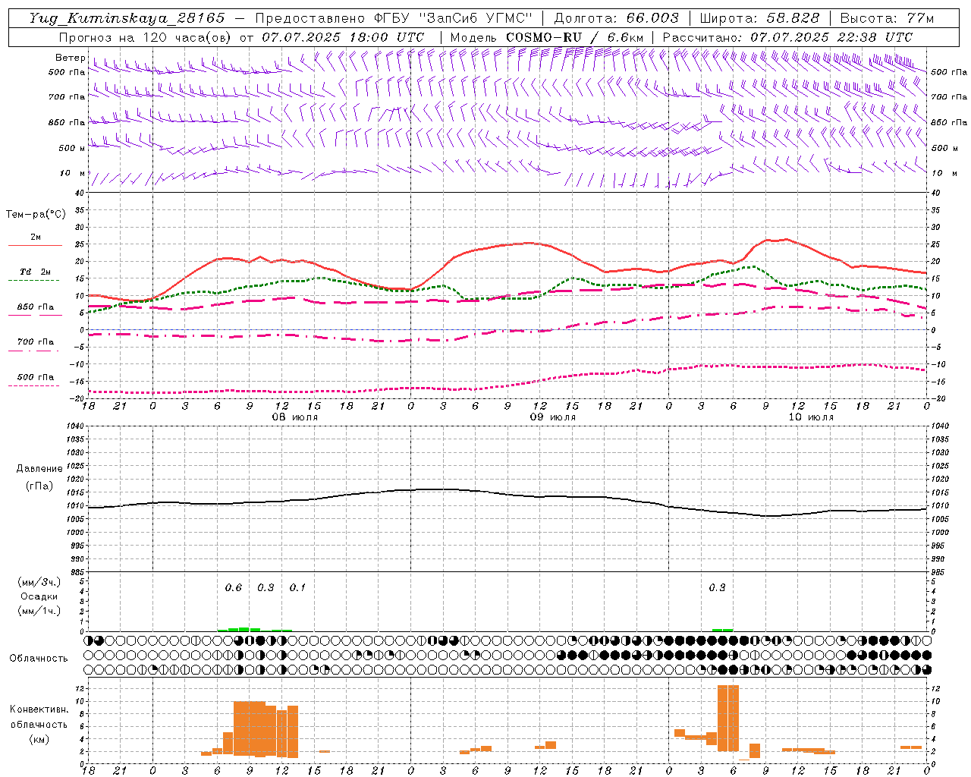The image size is (971, 777).
Task: Click the '10 м' wind level label on left
Action: 72,173
